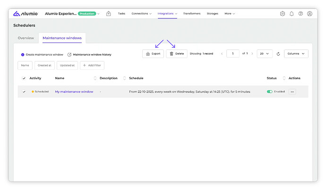Click the Alumio logo
Image resolution: width=326 pixels, height=190 pixels.
click(26, 14)
